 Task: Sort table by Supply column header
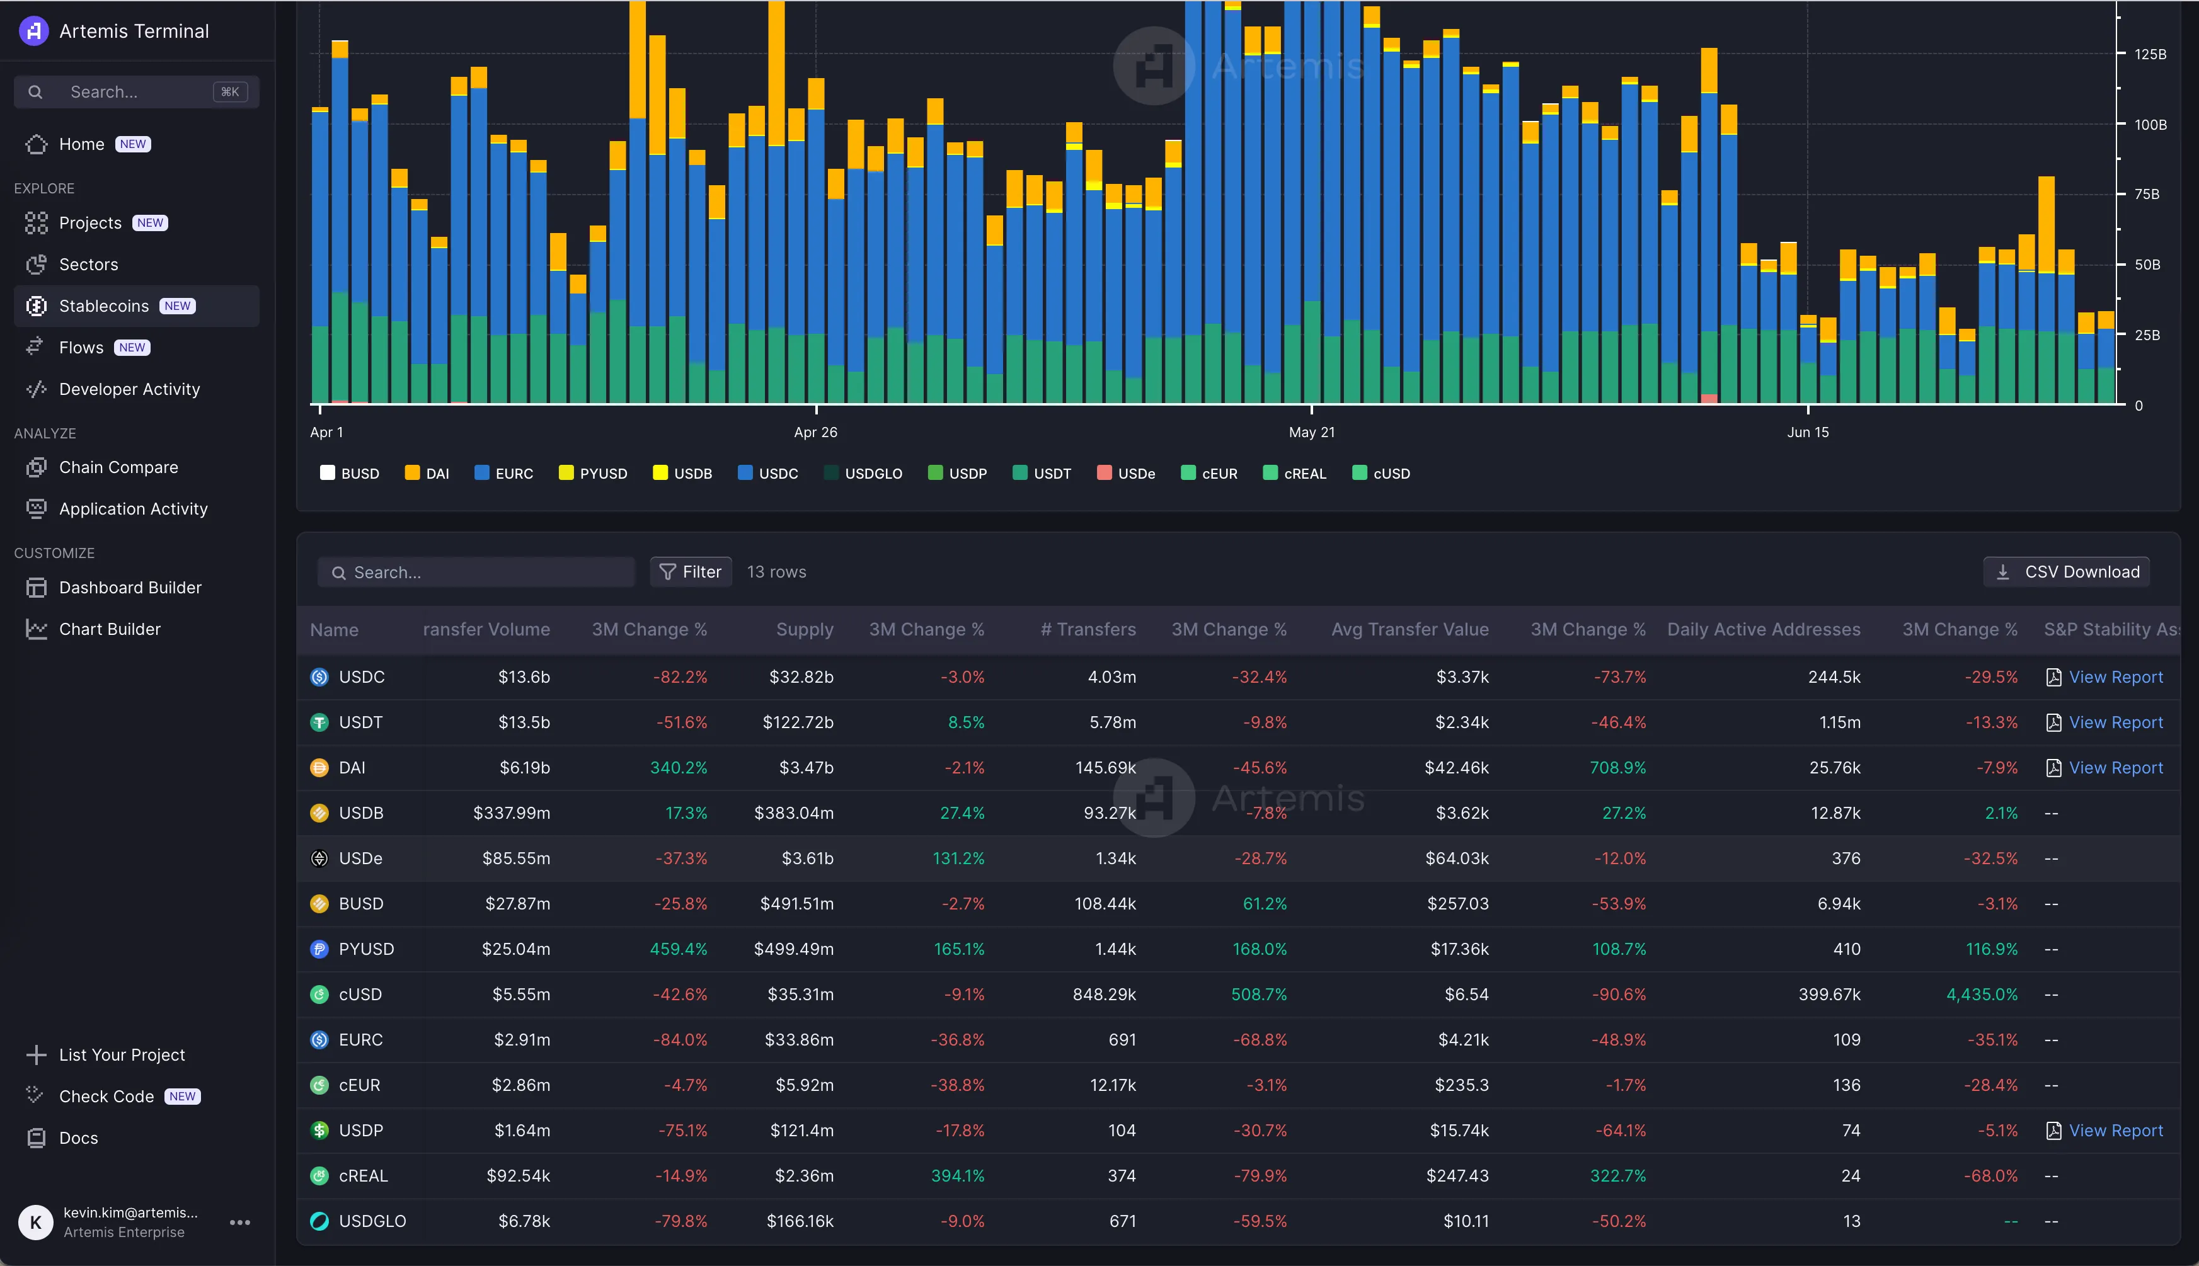805,629
